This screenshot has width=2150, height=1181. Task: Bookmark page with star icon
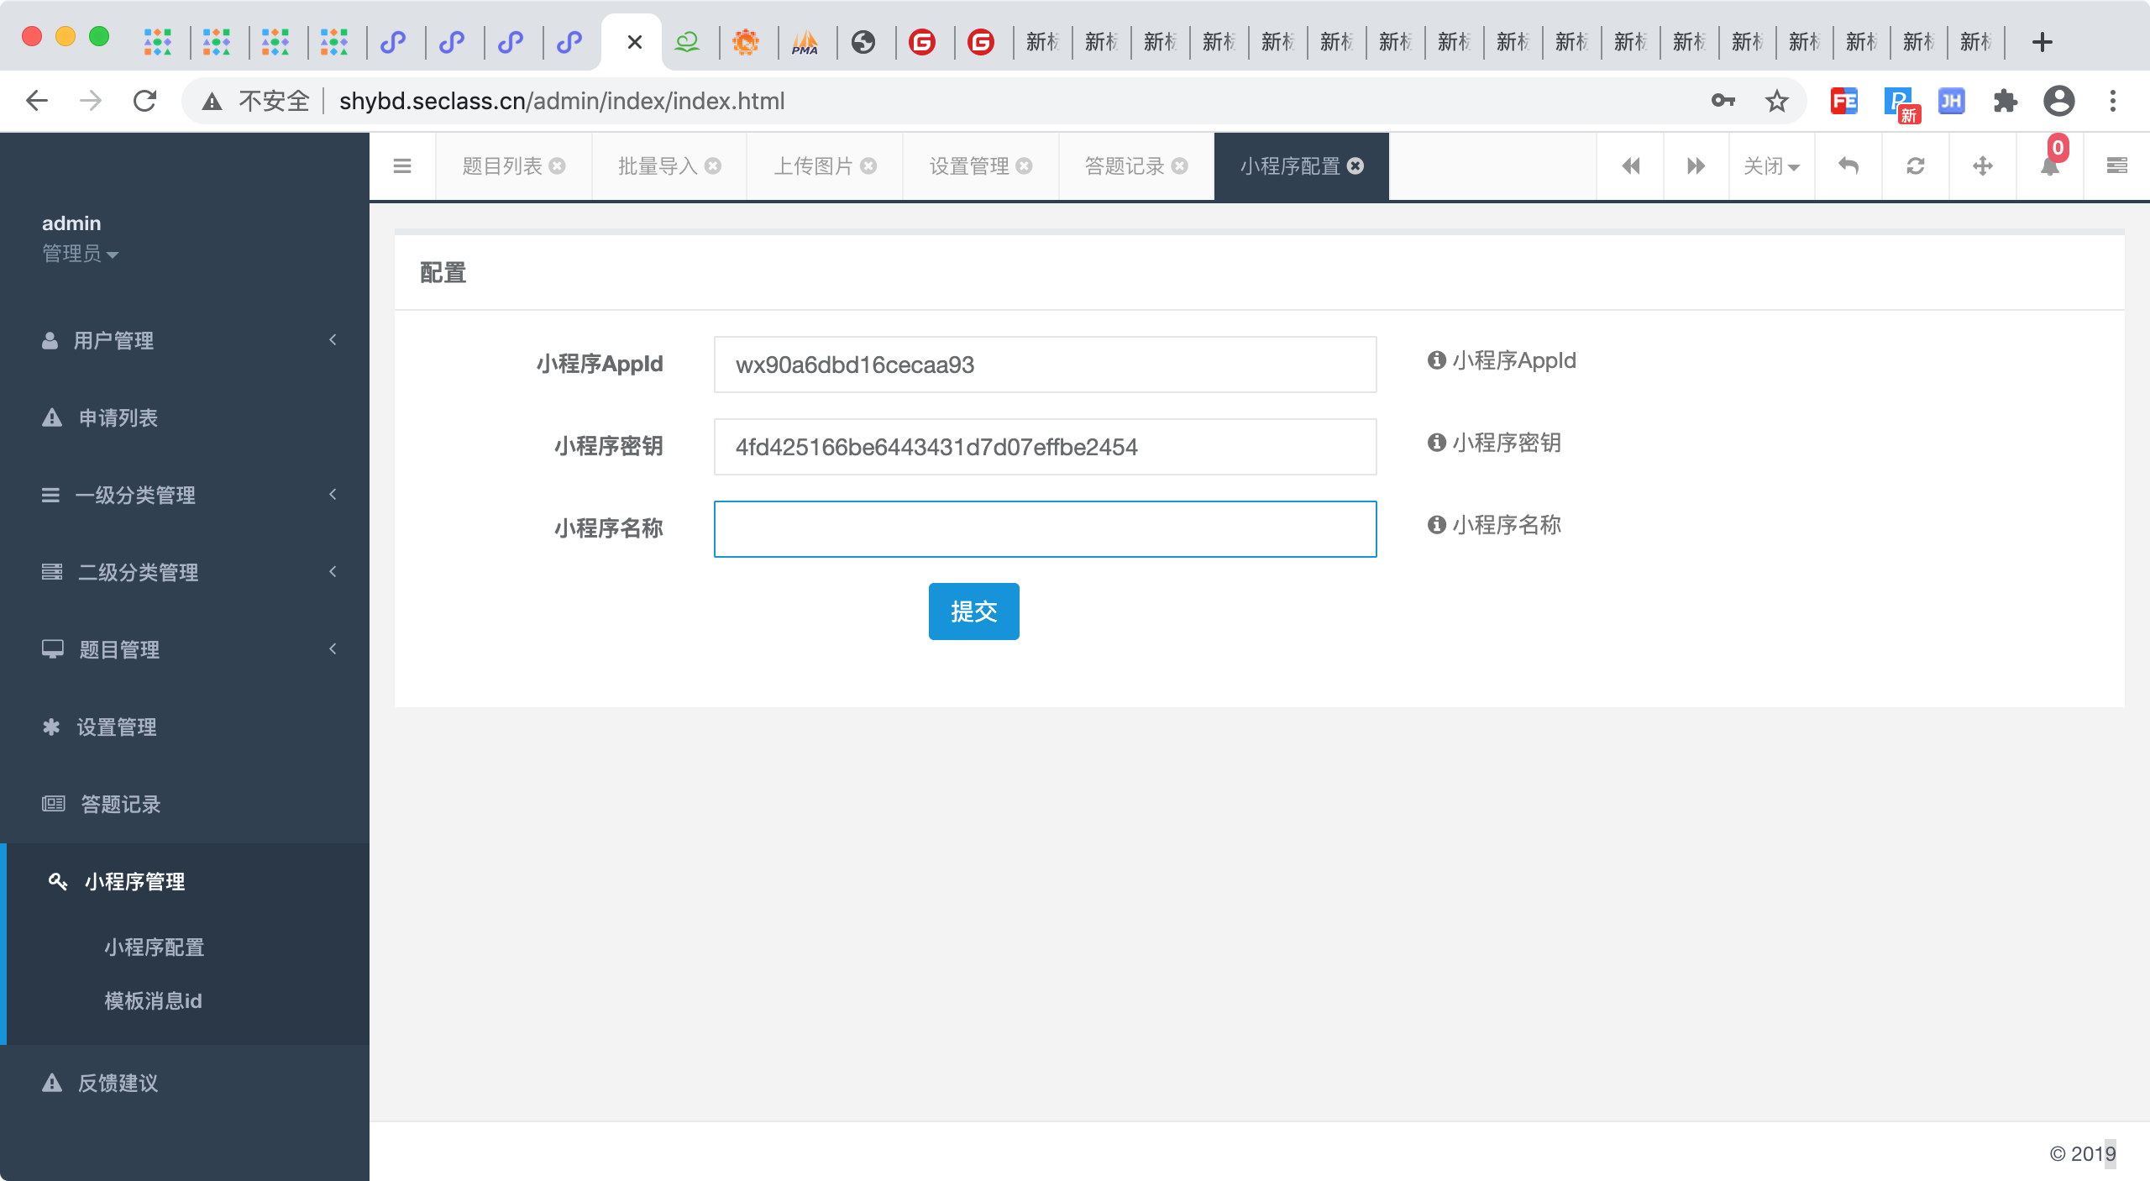[x=1776, y=102]
